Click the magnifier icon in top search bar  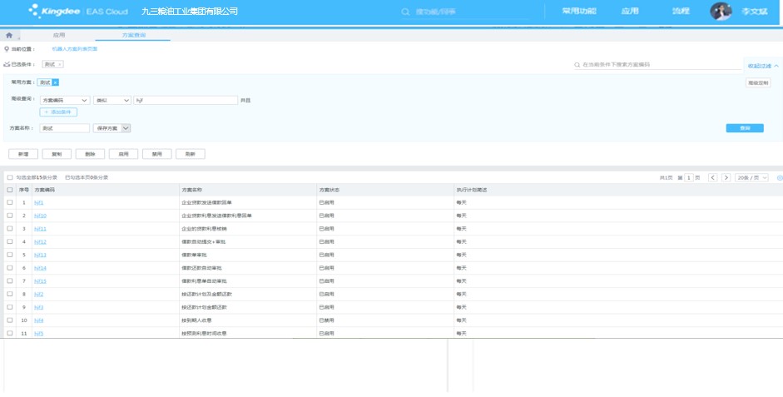click(x=405, y=12)
